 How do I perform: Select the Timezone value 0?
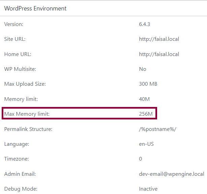[x=141, y=159]
